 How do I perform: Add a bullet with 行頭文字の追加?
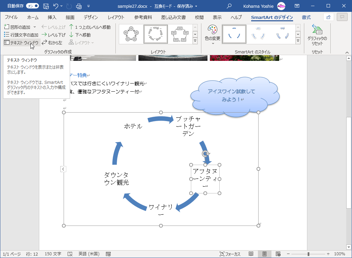click(20, 34)
